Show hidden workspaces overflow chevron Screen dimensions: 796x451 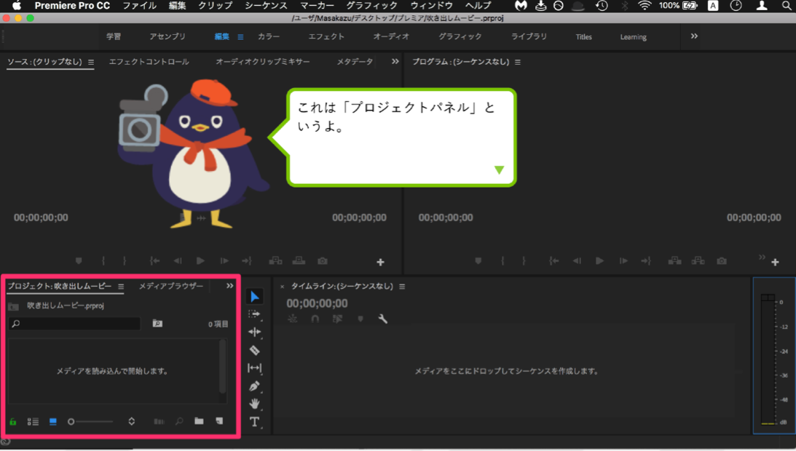[694, 36]
